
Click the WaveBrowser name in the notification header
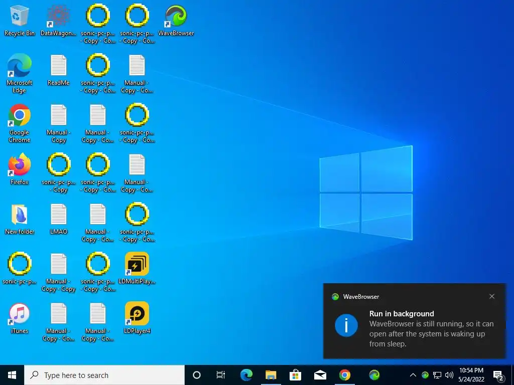point(361,297)
